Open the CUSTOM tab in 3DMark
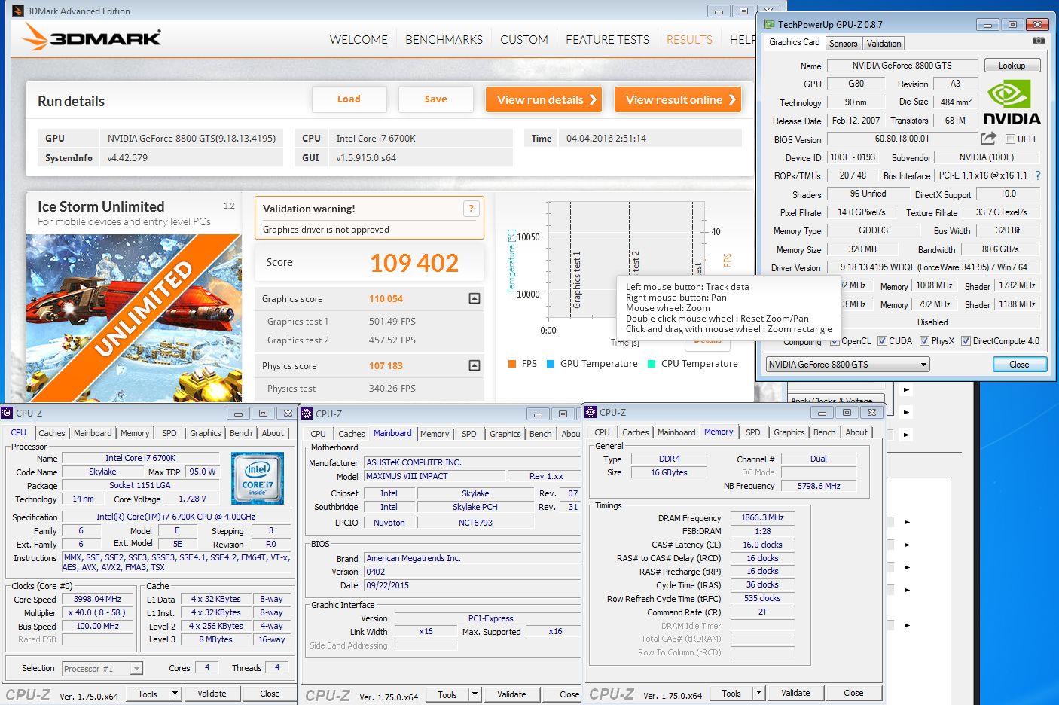 [524, 39]
